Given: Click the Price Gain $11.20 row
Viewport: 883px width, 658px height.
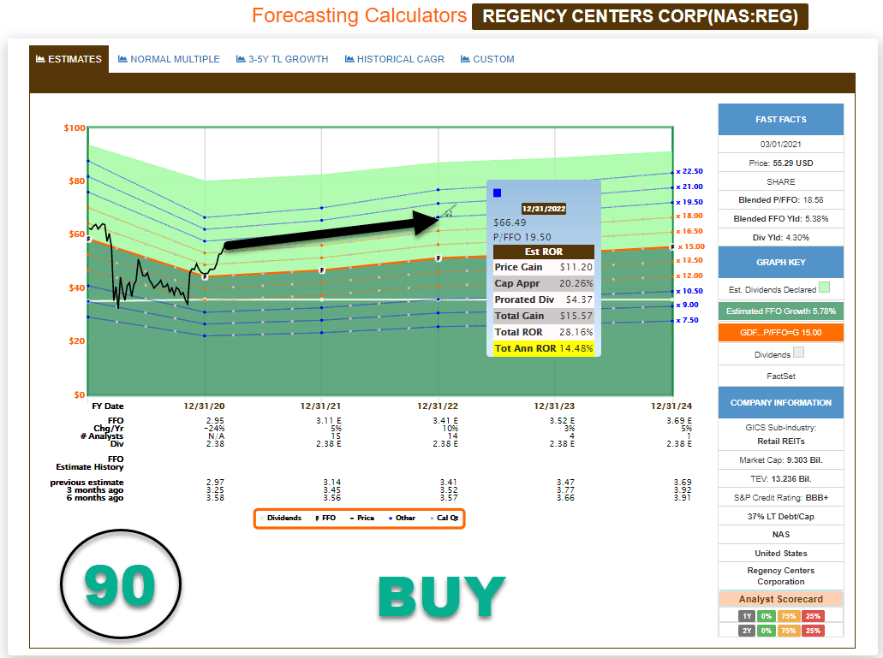Looking at the screenshot, I should (x=544, y=267).
